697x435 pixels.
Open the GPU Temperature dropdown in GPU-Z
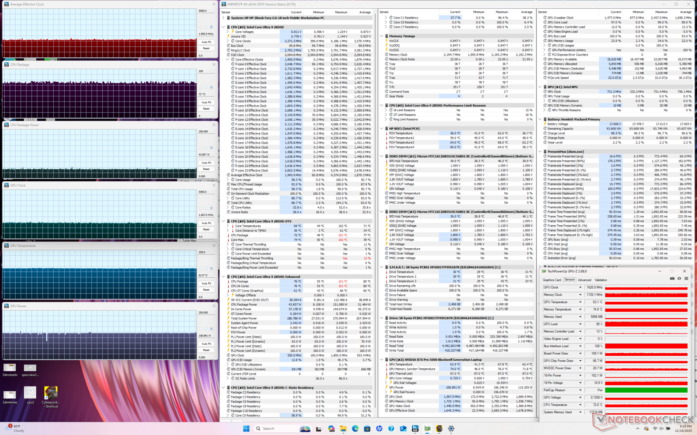coord(580,302)
